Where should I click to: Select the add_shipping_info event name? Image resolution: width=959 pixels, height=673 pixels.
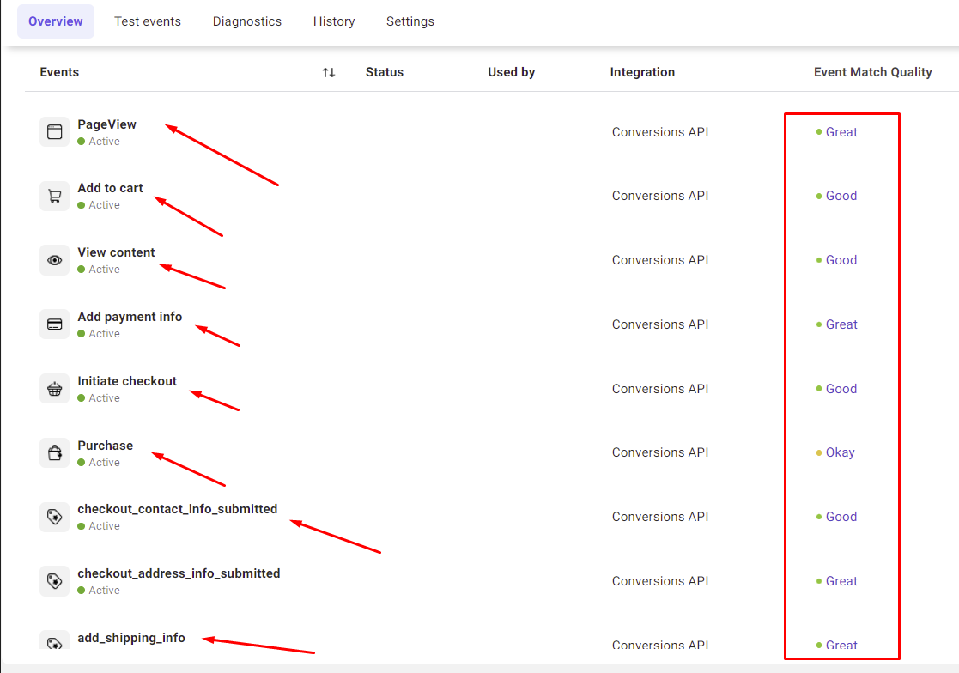pos(131,638)
